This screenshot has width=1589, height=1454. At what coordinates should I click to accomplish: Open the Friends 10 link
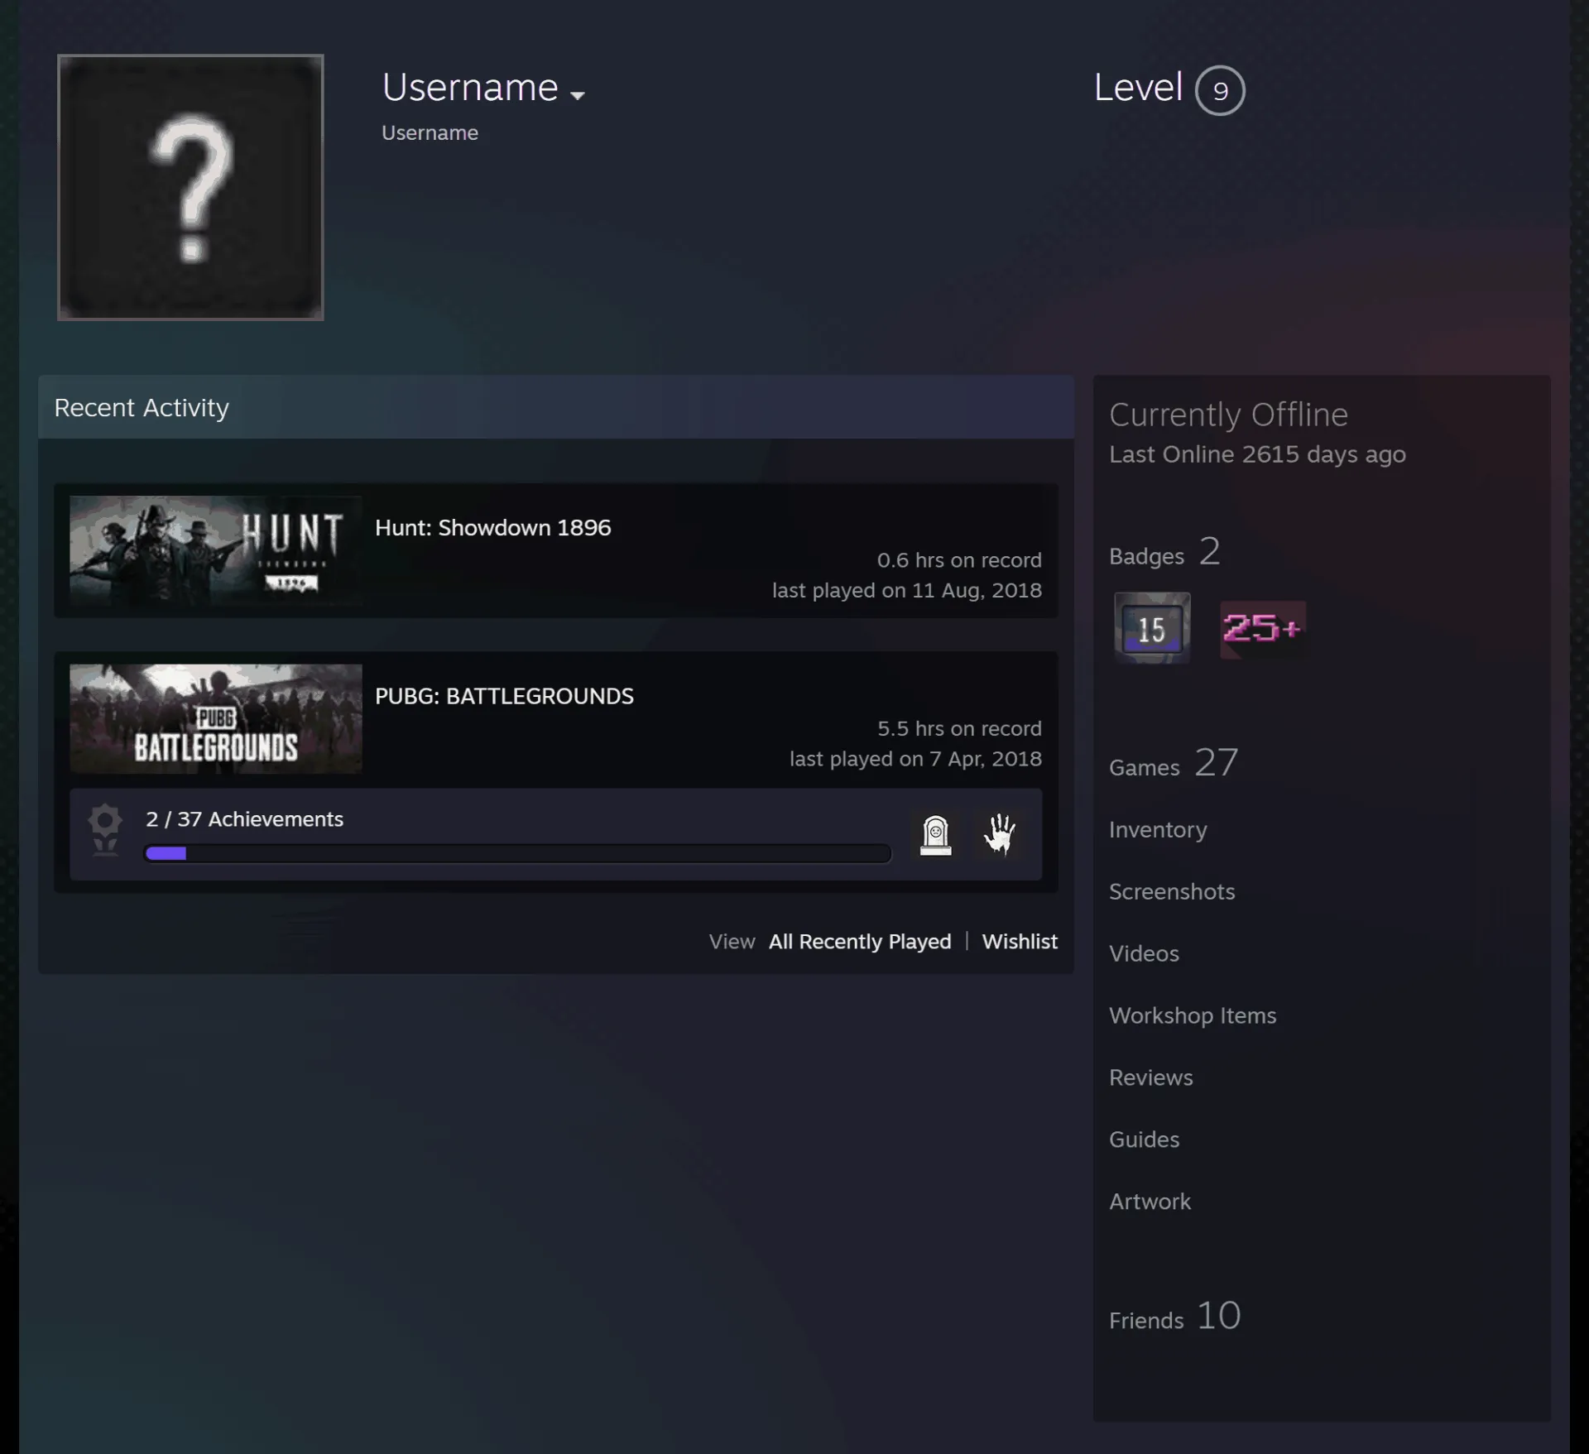pyautogui.click(x=1175, y=1315)
